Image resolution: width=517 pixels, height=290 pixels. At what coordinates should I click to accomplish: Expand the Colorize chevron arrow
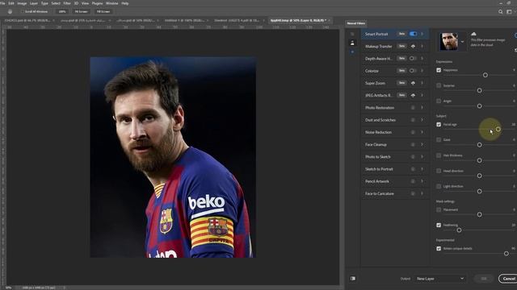422,71
